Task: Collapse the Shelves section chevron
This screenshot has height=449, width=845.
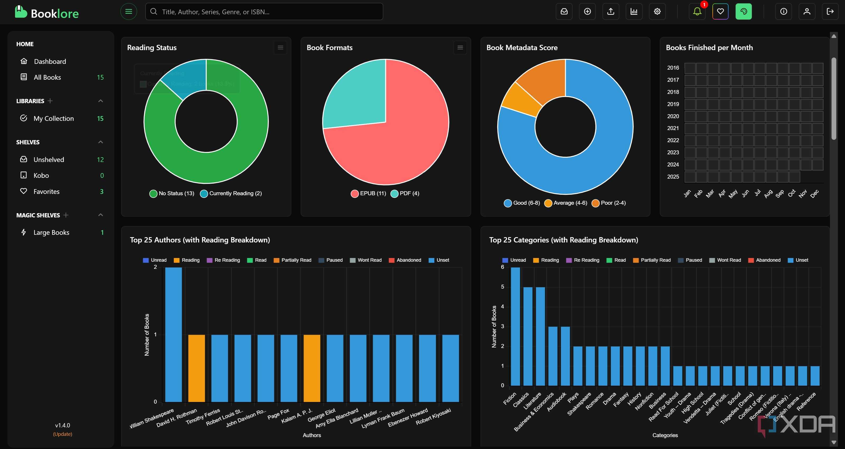Action: click(x=101, y=142)
